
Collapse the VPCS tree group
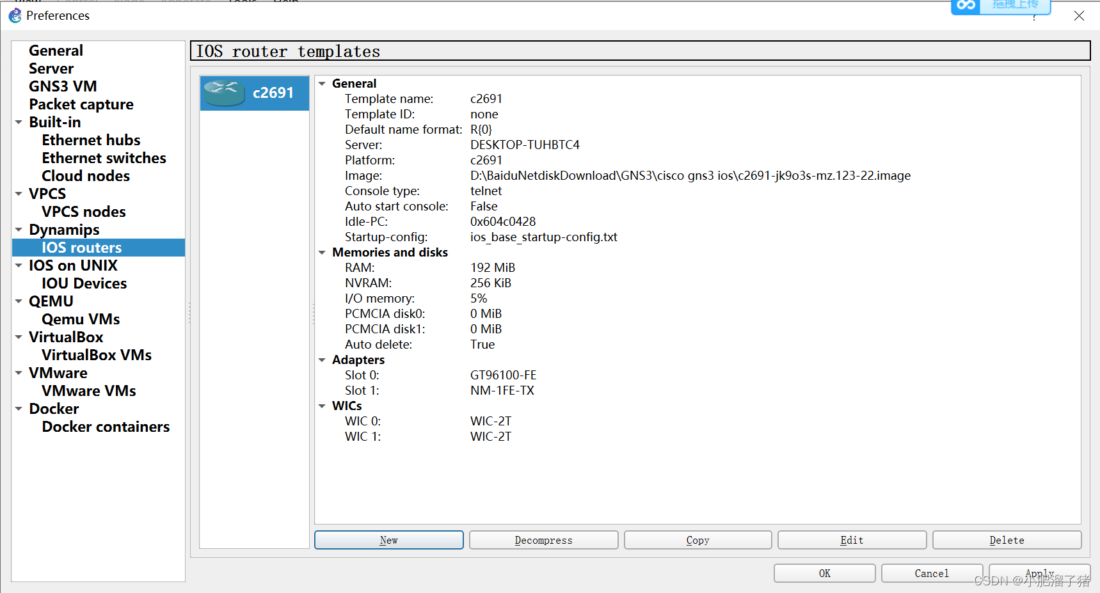pyautogui.click(x=19, y=194)
